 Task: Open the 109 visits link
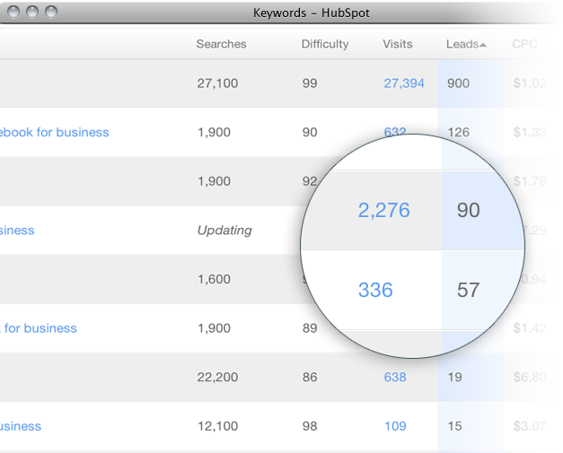(x=395, y=426)
